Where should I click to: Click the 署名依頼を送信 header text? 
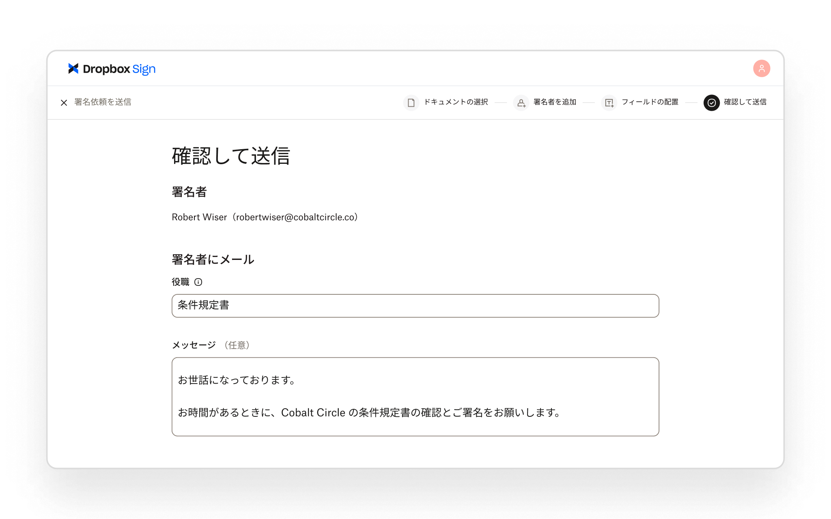[103, 102]
